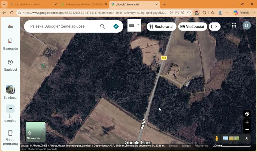Viewport: 257px width, 152px height.
Task: Center map on my location
Action: point(247,114)
